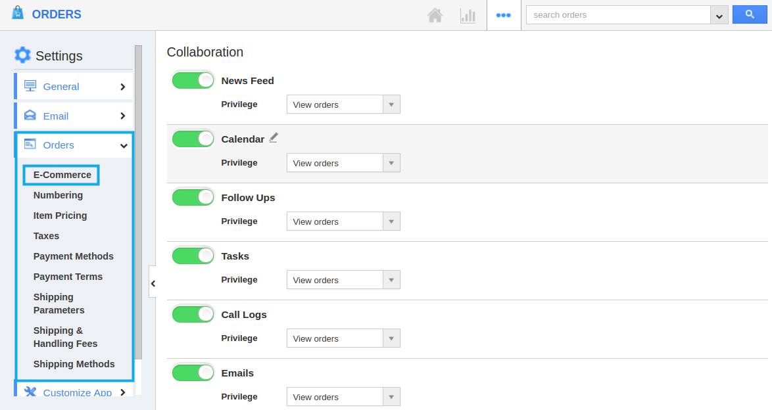772x410 pixels.
Task: Click the Collaboration heading
Action: click(x=205, y=52)
